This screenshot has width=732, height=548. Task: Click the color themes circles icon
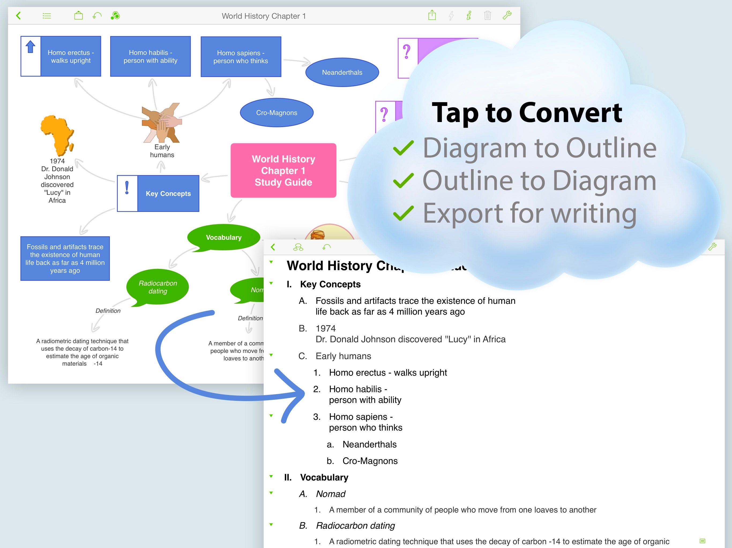(115, 16)
